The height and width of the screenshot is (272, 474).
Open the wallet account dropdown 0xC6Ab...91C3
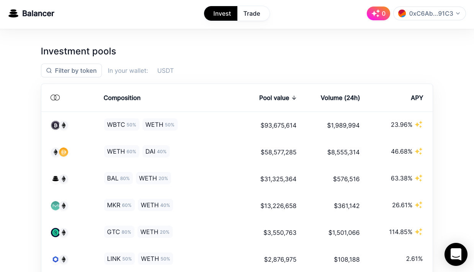pyautogui.click(x=429, y=13)
